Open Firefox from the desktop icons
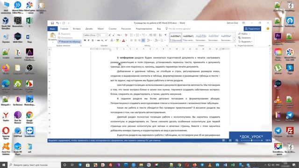This screenshot has width=299, height=168. click(6, 70)
